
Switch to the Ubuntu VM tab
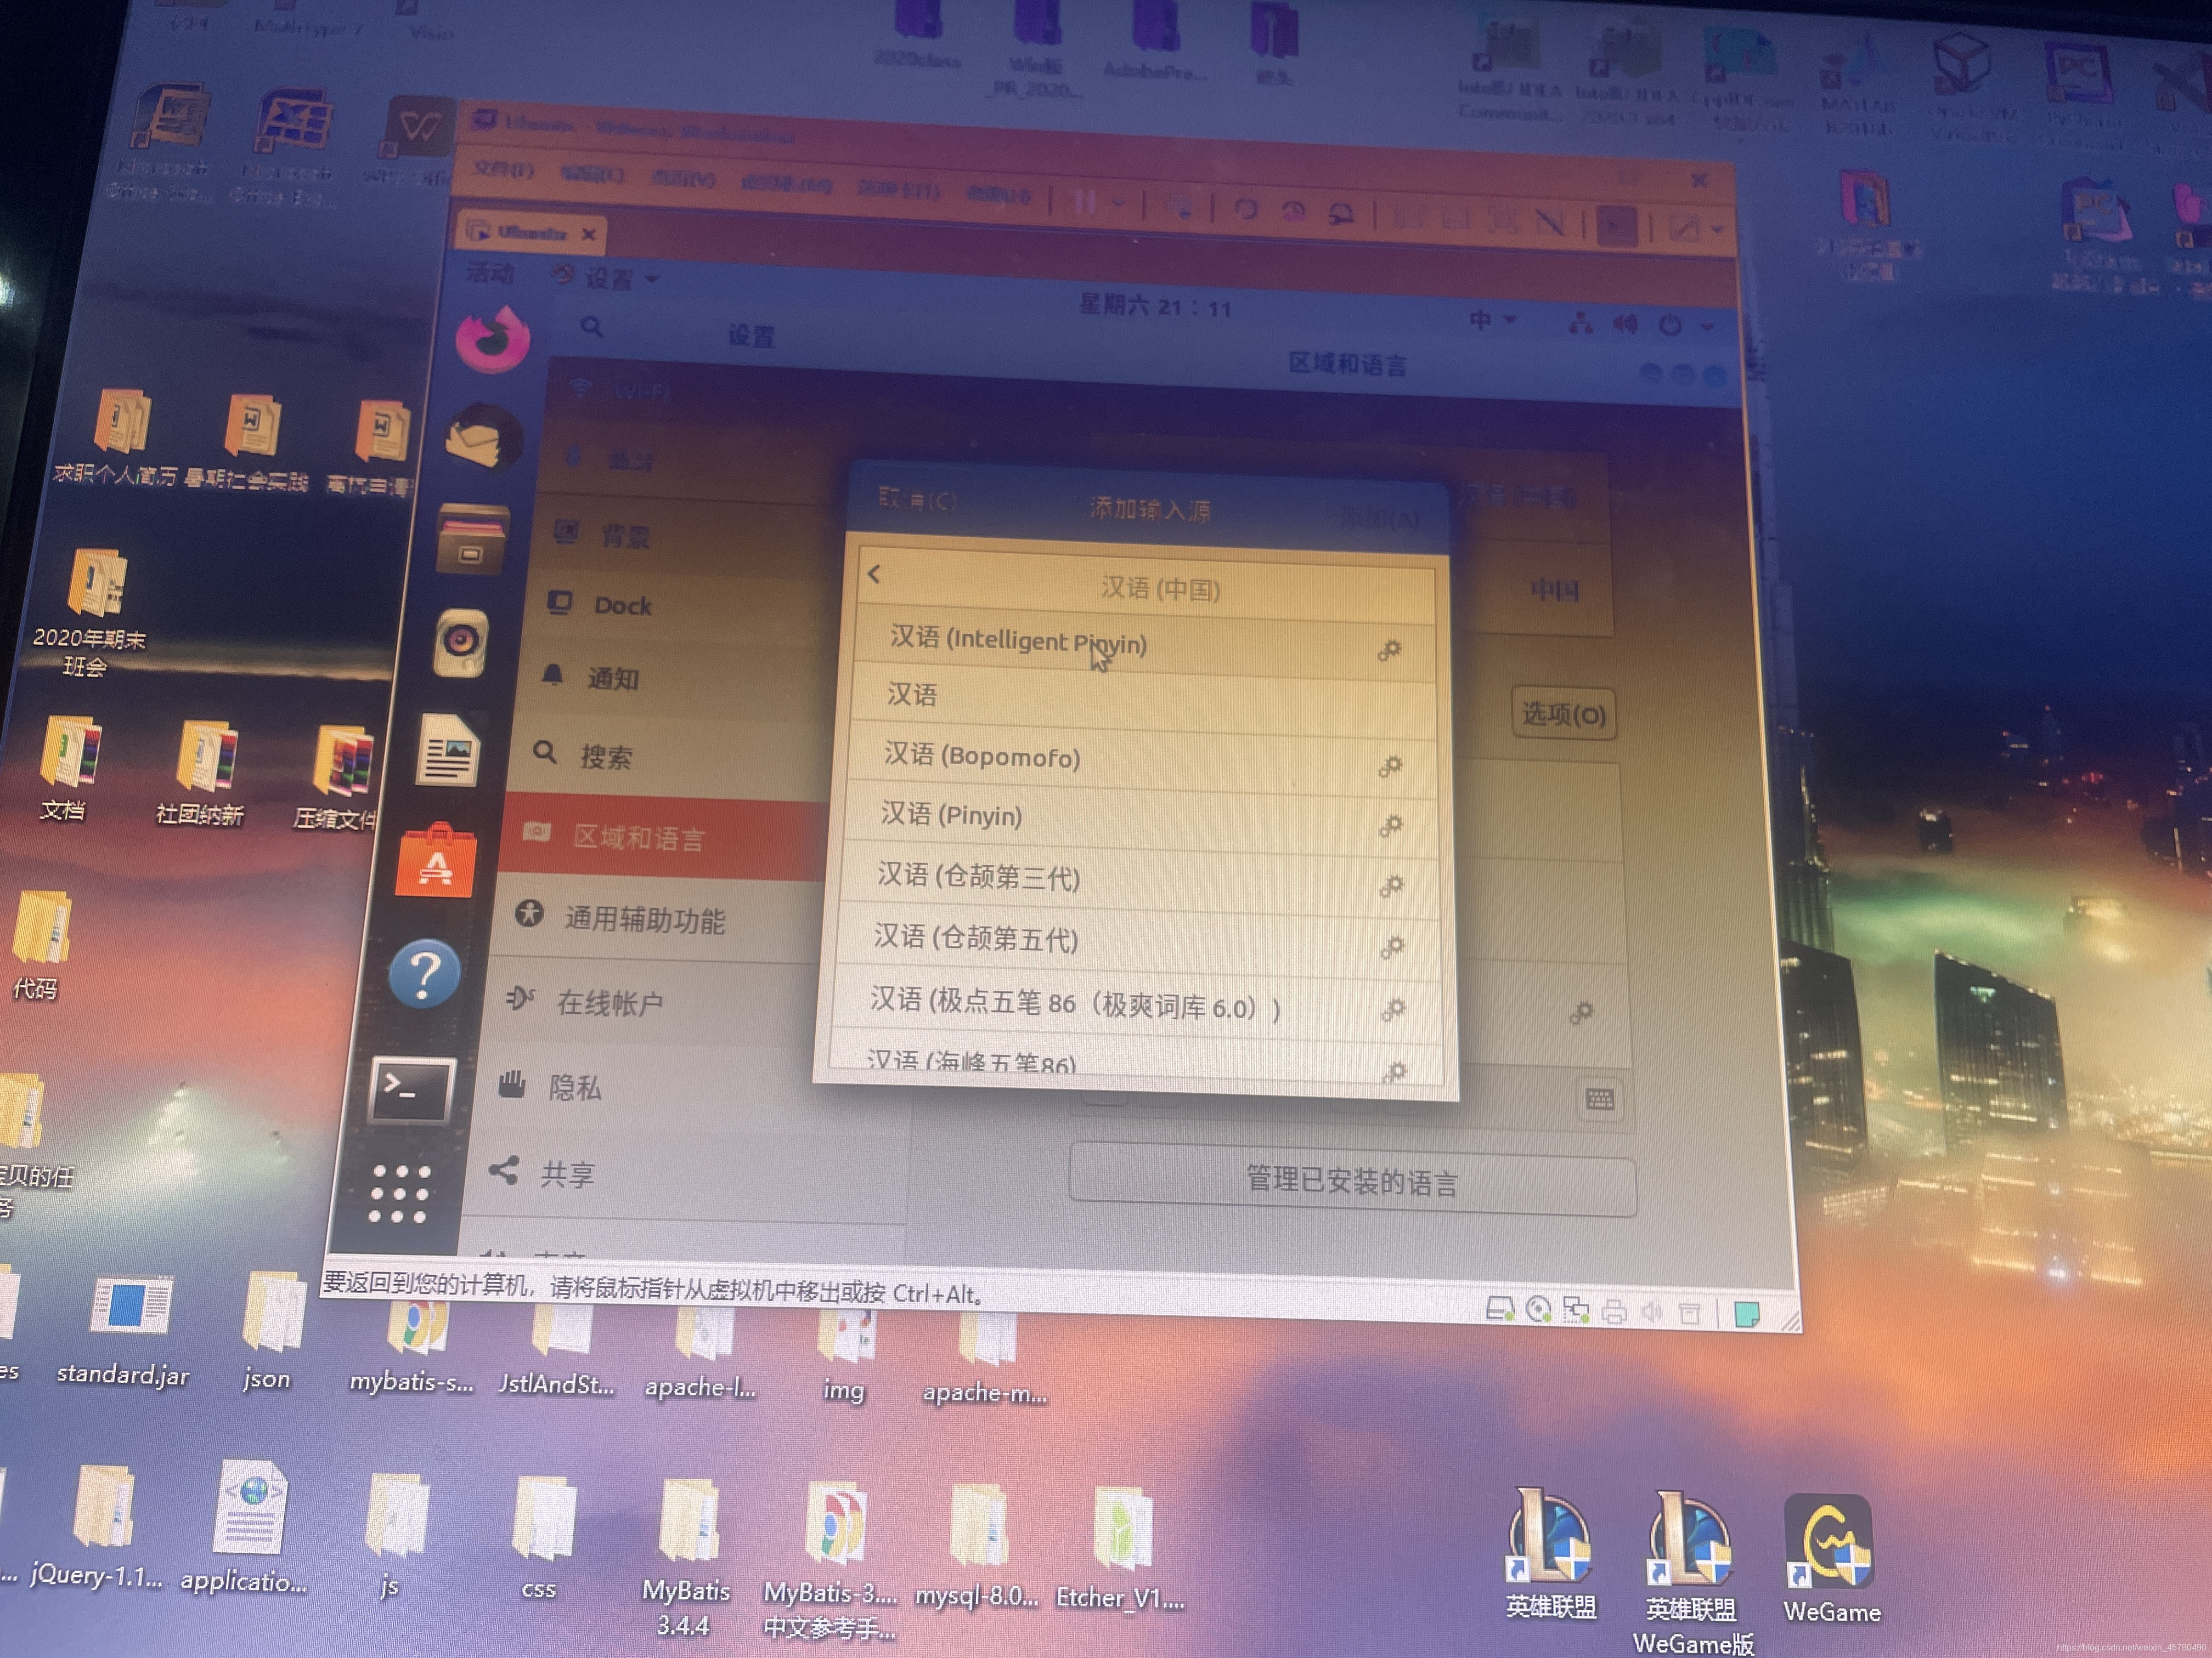[x=530, y=234]
